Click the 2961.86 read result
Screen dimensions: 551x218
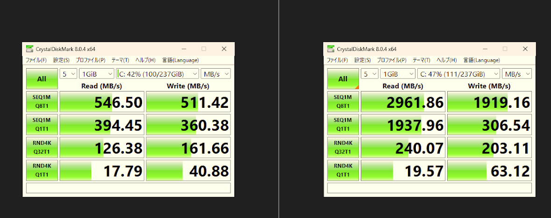(x=403, y=102)
